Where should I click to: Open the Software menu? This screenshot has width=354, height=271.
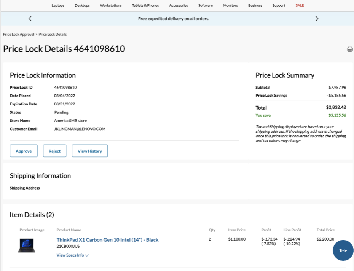click(206, 5)
